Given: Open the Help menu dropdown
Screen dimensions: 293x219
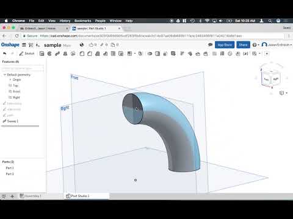Looking at the screenshot, I should (256, 45).
